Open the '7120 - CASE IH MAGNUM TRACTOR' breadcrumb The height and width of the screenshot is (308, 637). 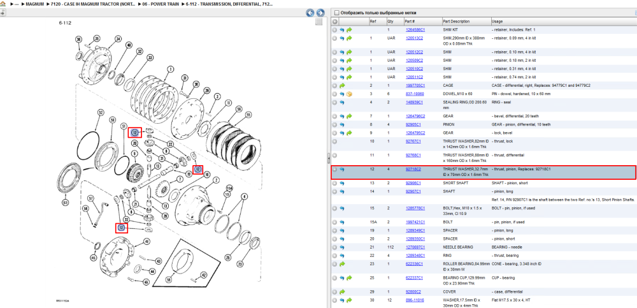point(94,3)
